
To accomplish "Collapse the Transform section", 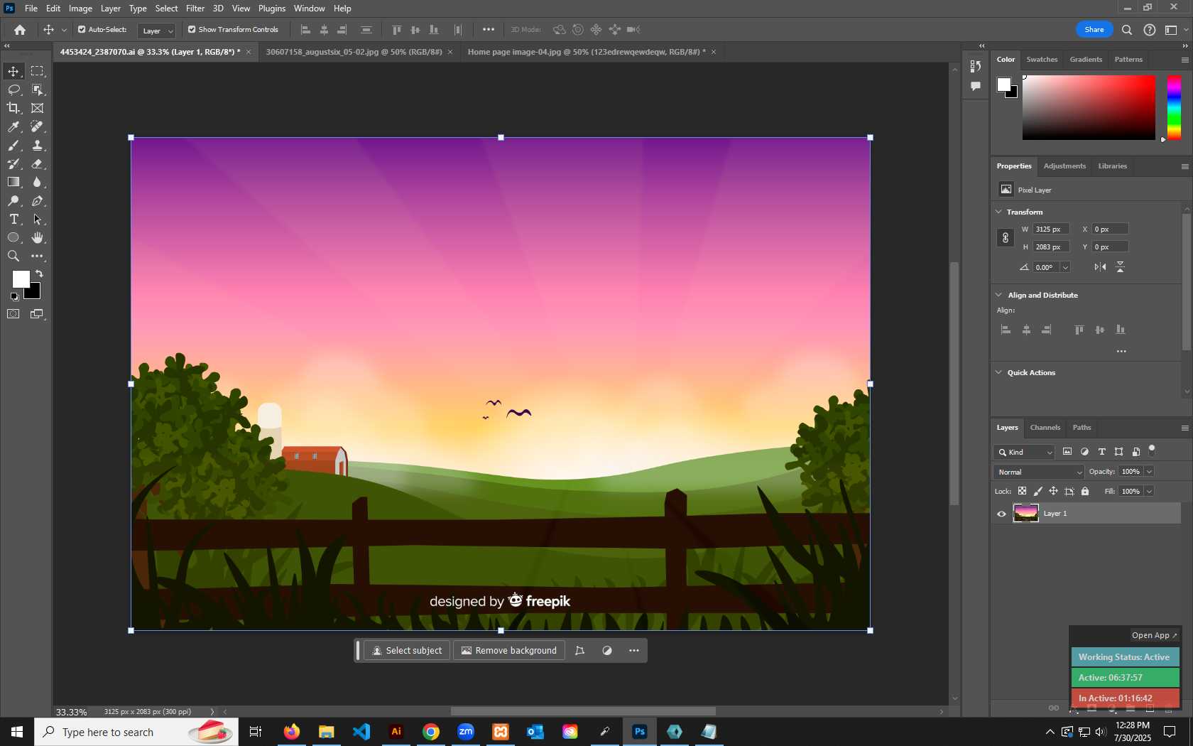I will coord(998,212).
